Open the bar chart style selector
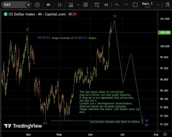 tap(60, 5)
